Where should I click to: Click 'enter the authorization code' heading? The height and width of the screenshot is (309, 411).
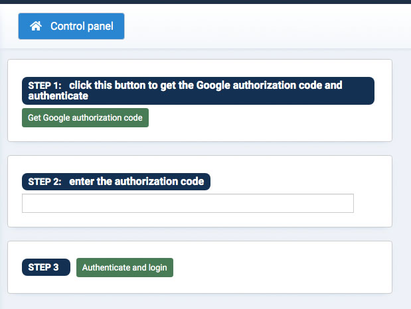pos(136,182)
